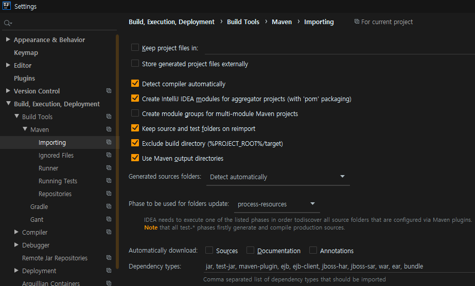Disable Use Maven output directories
This screenshot has width=475, height=286.
click(135, 158)
